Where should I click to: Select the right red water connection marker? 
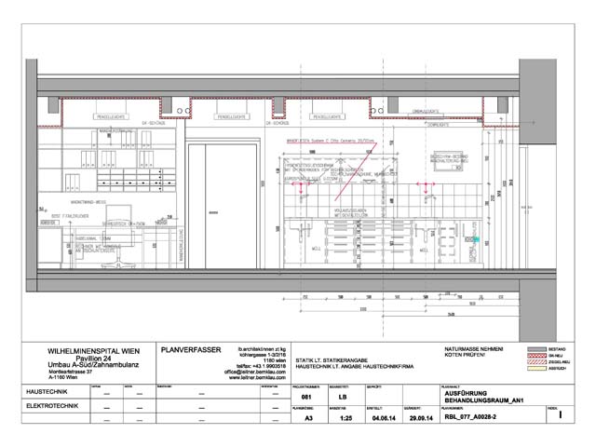tap(426, 186)
